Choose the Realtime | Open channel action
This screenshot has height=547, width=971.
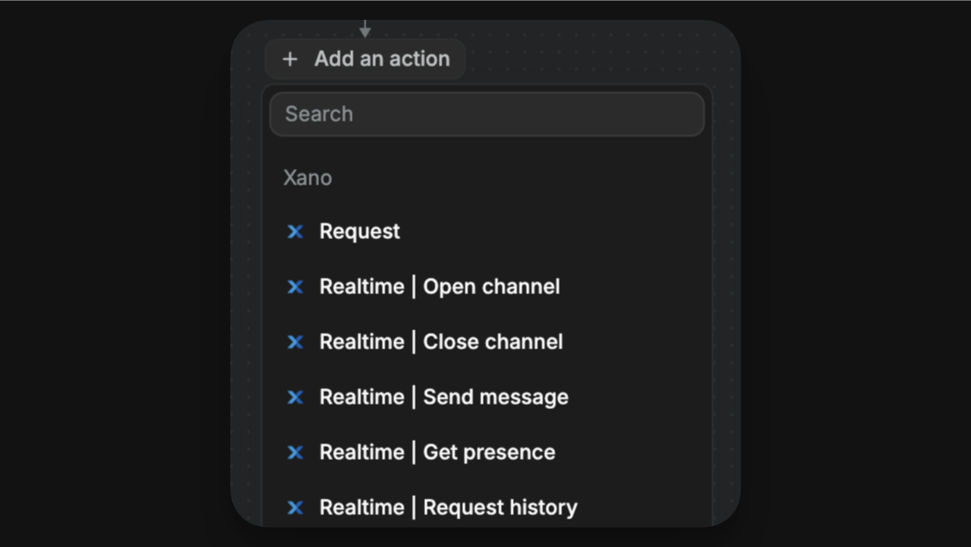pyautogui.click(x=439, y=286)
